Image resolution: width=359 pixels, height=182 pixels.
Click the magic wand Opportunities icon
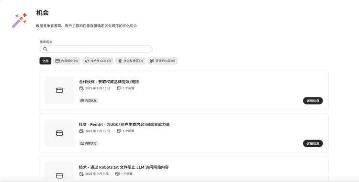point(20,21)
